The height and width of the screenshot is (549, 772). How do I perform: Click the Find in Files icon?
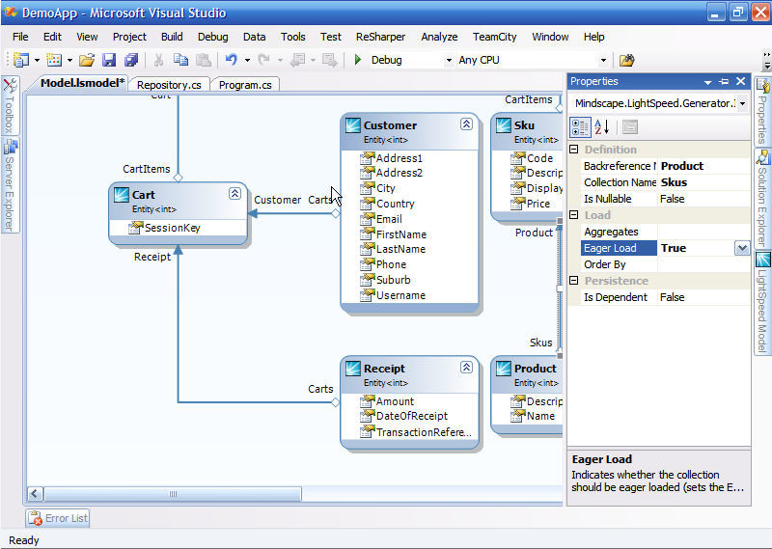pos(626,60)
